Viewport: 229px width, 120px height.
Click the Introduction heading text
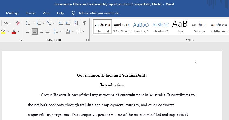coord(112,85)
